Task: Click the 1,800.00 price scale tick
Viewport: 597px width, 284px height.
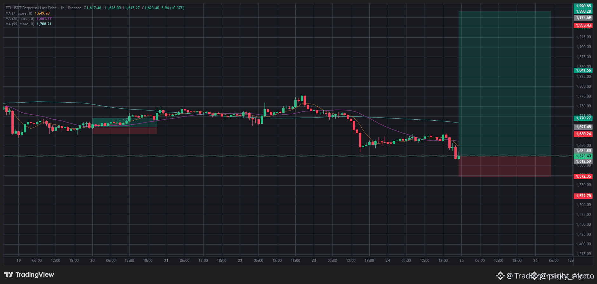Action: tap(583, 86)
